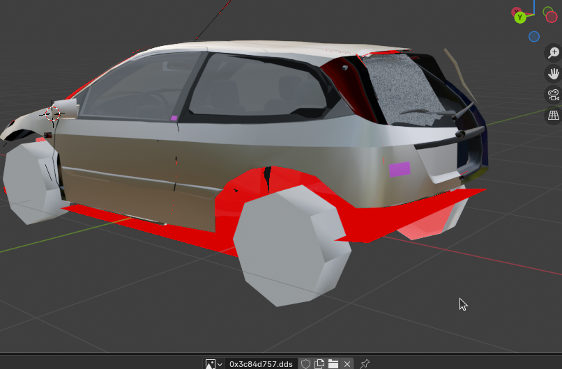Click the 0x3c84d757.dds image name field
This screenshot has height=369, width=562.
(x=261, y=363)
